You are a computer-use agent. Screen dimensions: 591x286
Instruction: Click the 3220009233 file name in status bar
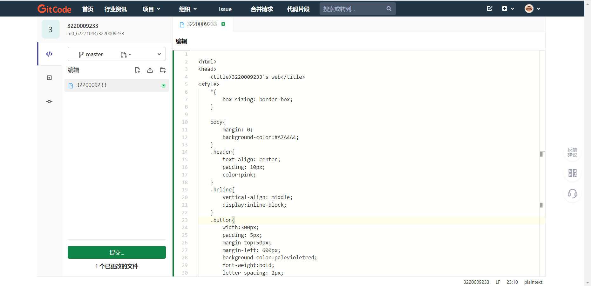(476, 282)
